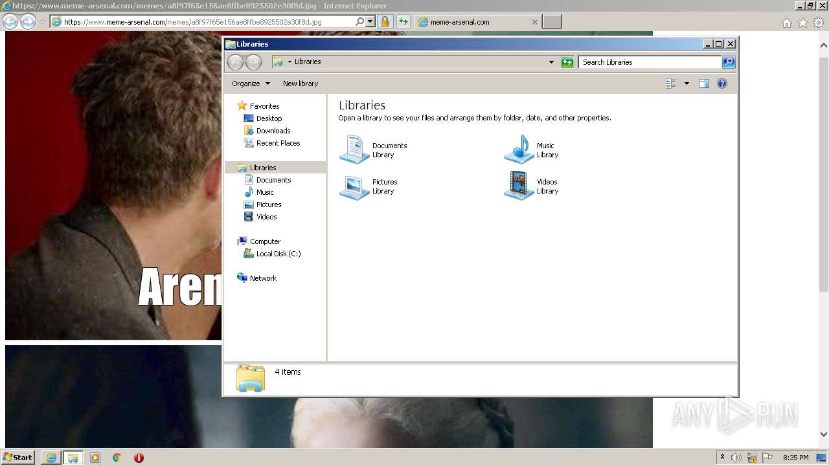Image resolution: width=829 pixels, height=466 pixels.
Task: Click the IE refresh button
Action: point(403,21)
